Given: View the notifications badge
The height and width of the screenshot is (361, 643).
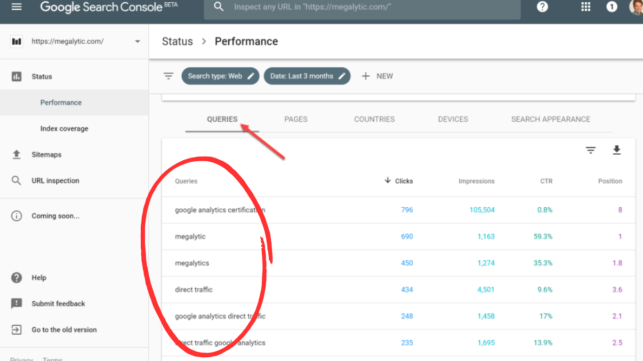Looking at the screenshot, I should 611,7.
